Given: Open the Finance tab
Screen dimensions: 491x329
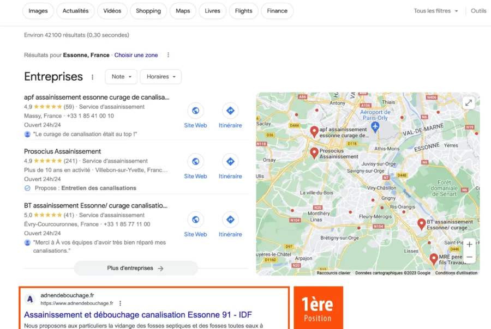Looking at the screenshot, I should (277, 11).
